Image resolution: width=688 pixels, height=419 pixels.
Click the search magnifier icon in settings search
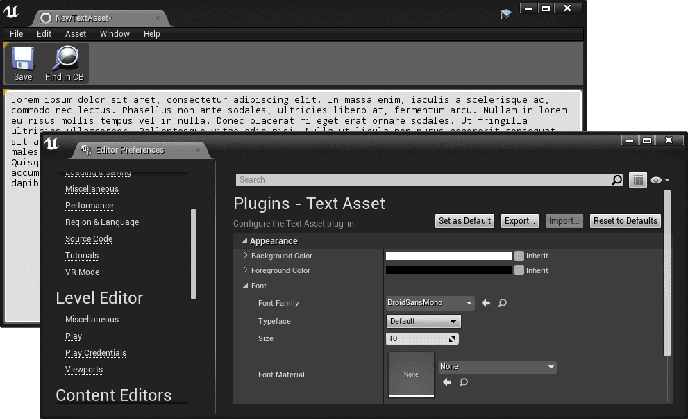[x=617, y=180]
